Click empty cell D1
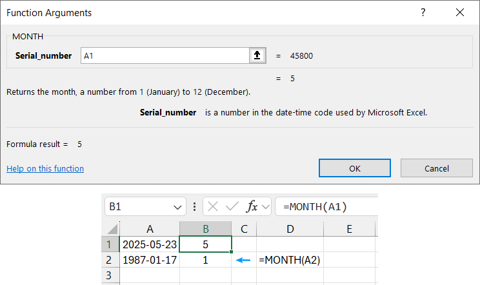This screenshot has height=285, width=480. 290,244
